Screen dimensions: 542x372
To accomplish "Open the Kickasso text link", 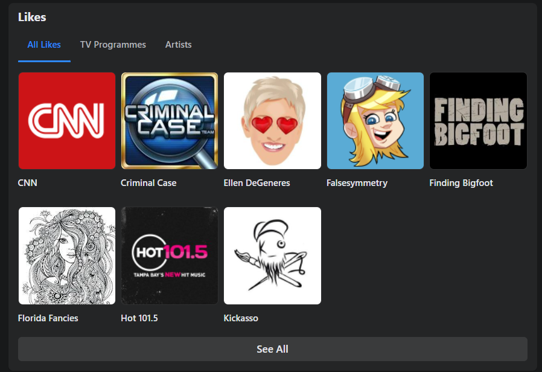I will [241, 318].
